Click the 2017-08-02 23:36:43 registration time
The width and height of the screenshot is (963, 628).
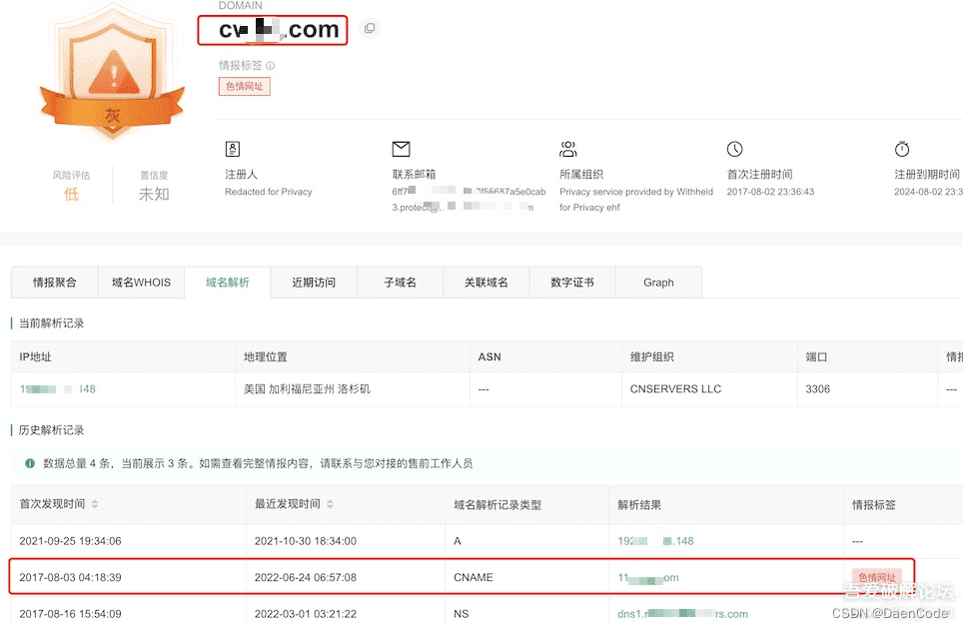(771, 192)
